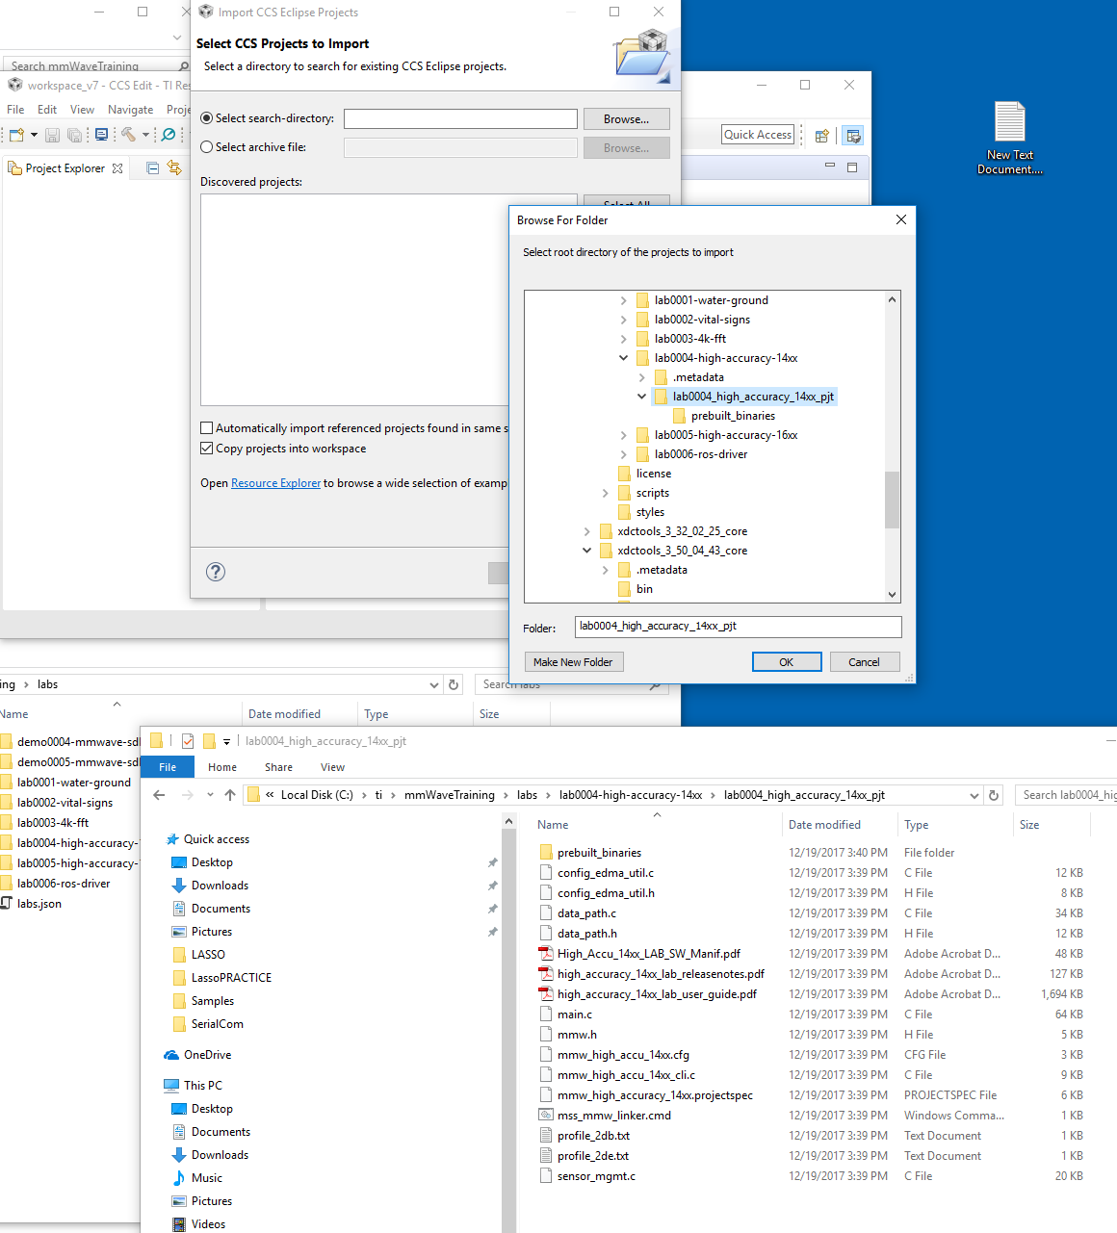The image size is (1117, 1233).
Task: Click Cancel in Browse For Folder
Action: [864, 662]
